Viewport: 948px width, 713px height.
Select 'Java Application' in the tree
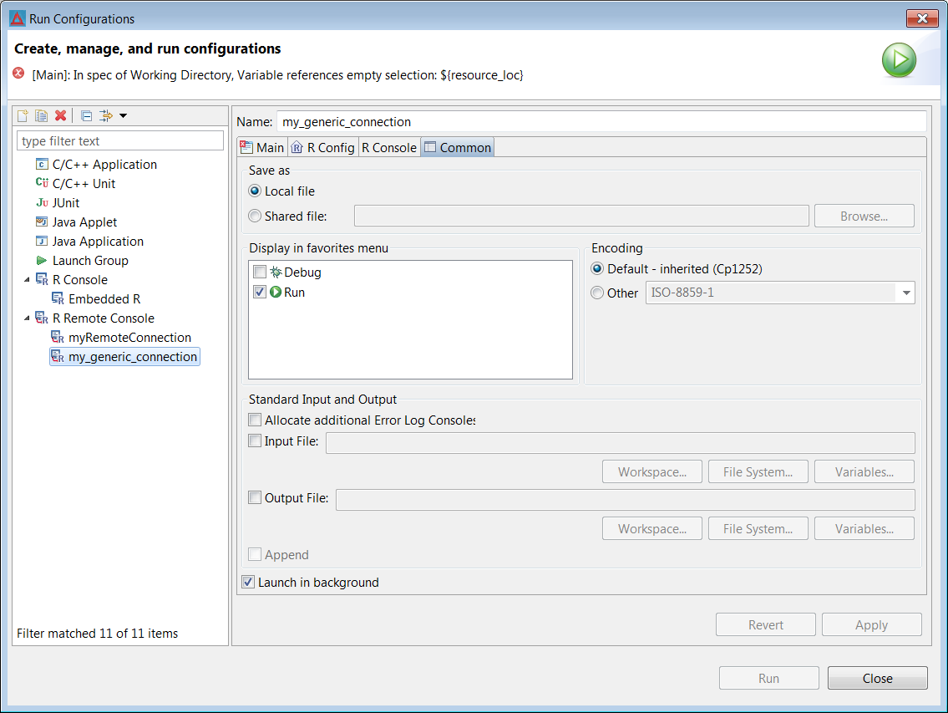point(98,241)
